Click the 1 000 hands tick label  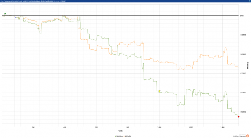click(159, 127)
